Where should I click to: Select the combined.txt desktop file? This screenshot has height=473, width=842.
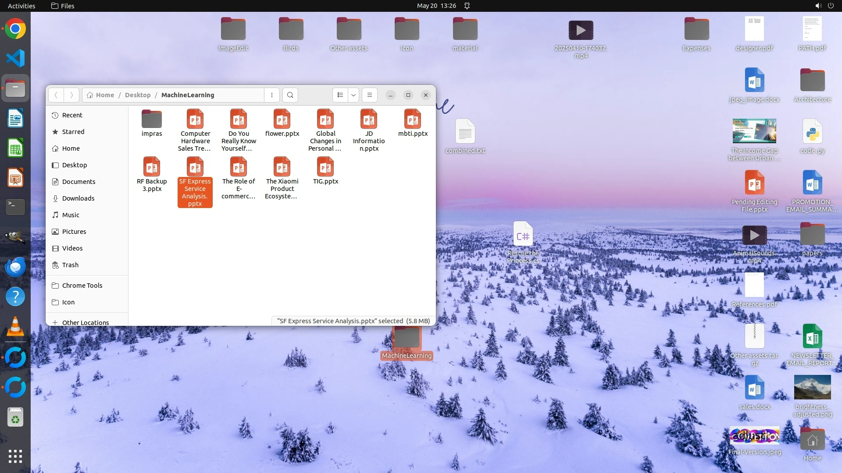465,131
